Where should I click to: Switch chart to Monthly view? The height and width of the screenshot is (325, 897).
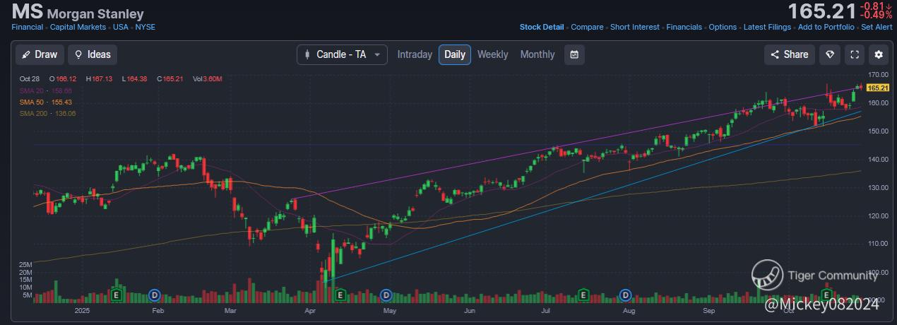coord(537,54)
